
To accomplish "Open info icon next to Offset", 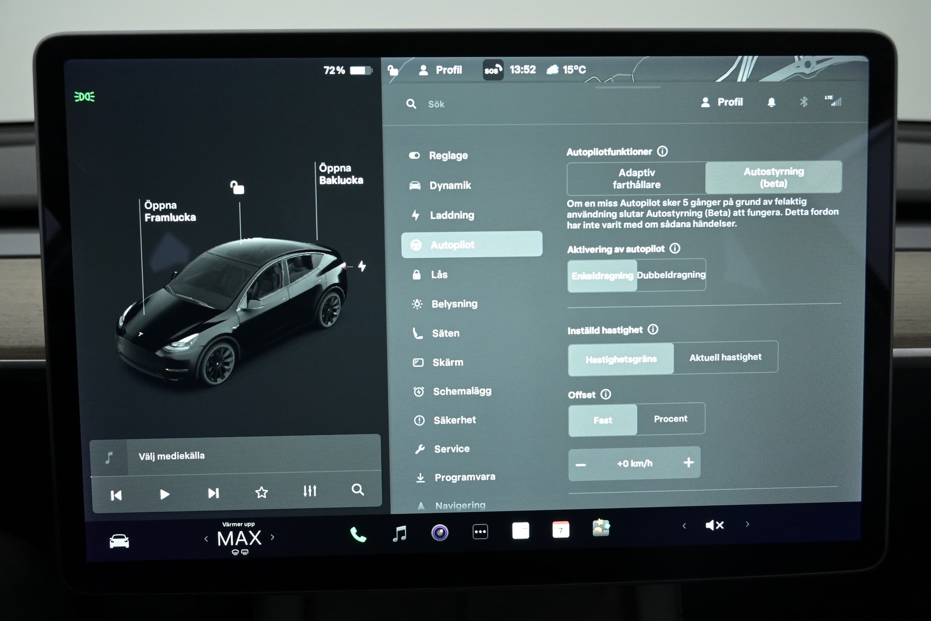I will (x=606, y=394).
